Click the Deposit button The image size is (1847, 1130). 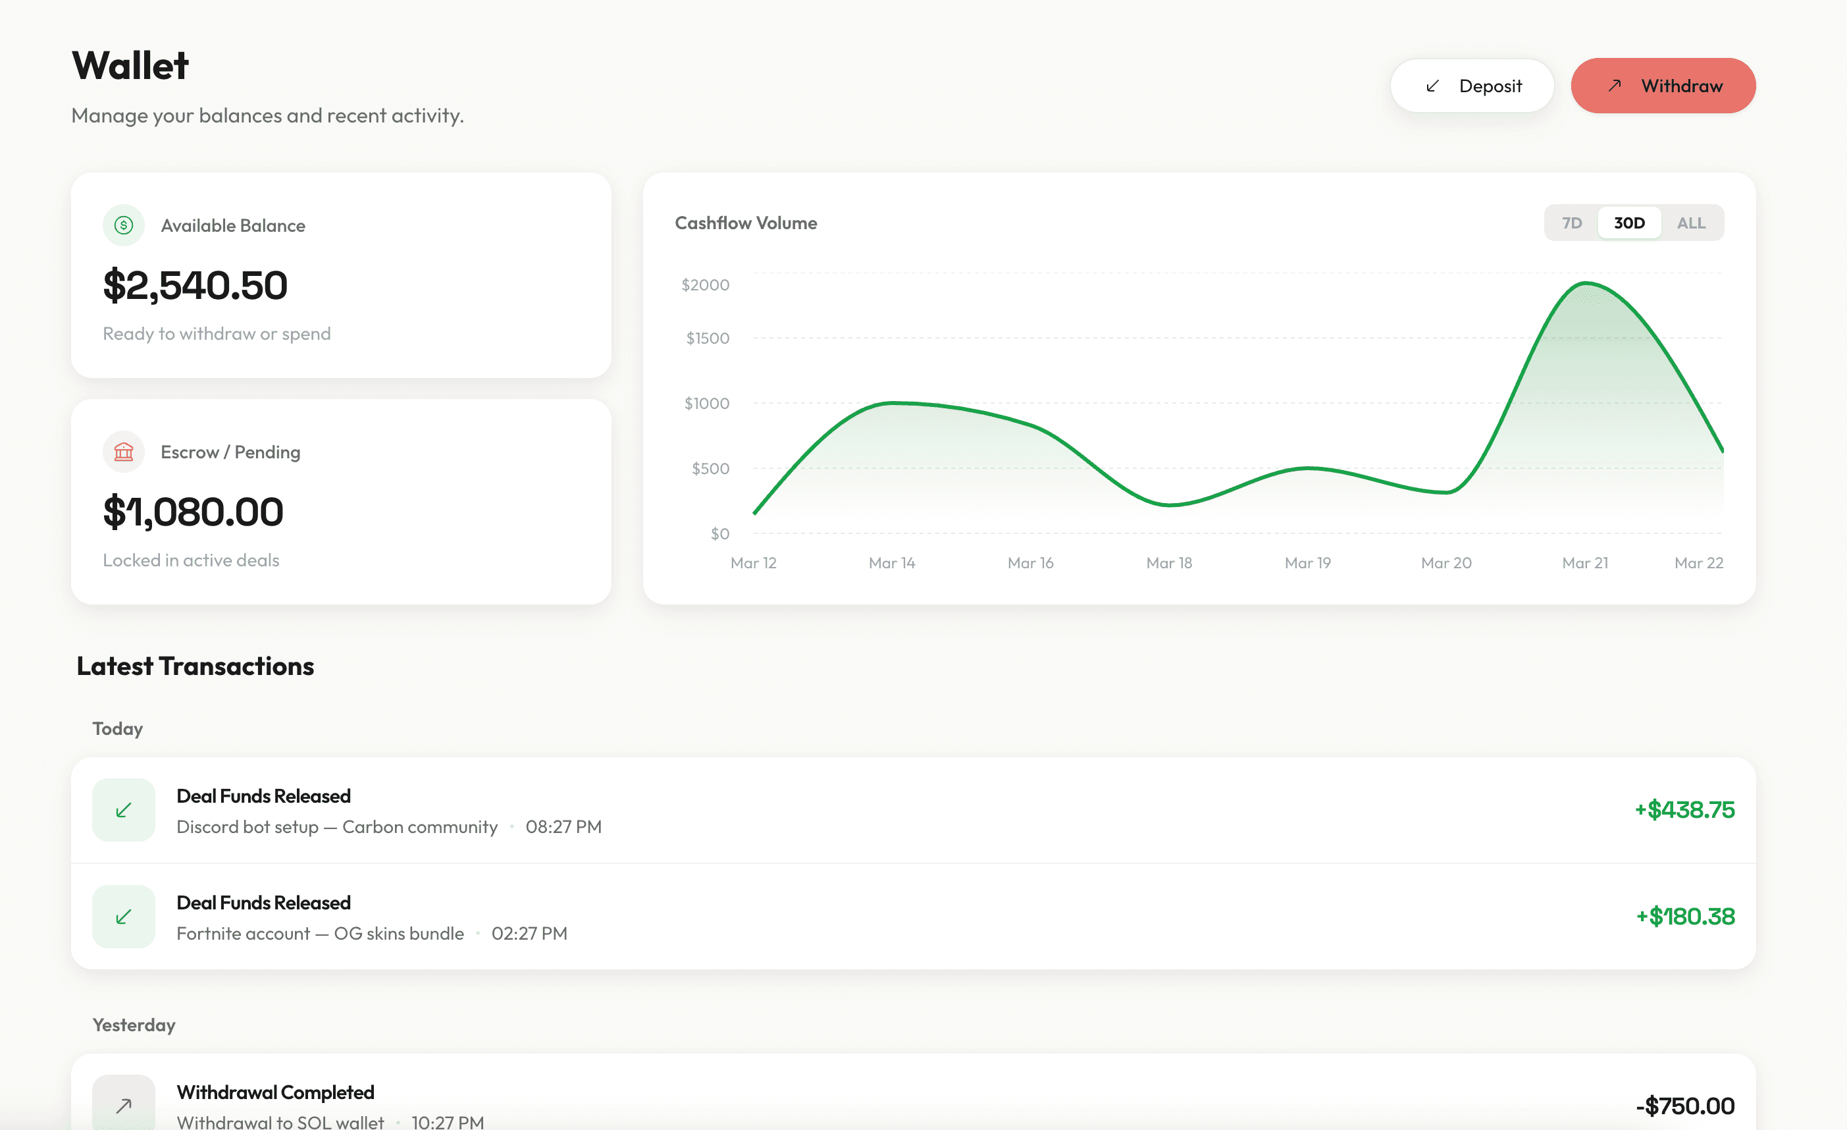(x=1471, y=86)
